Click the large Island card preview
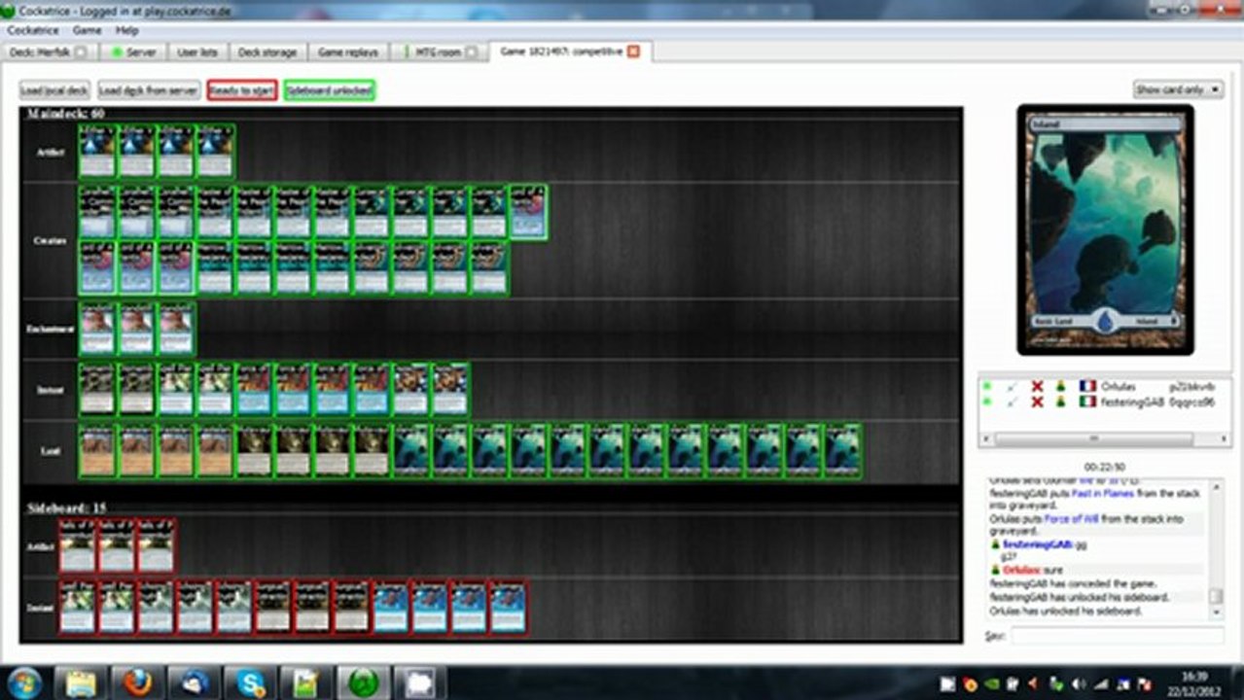 coord(1105,229)
